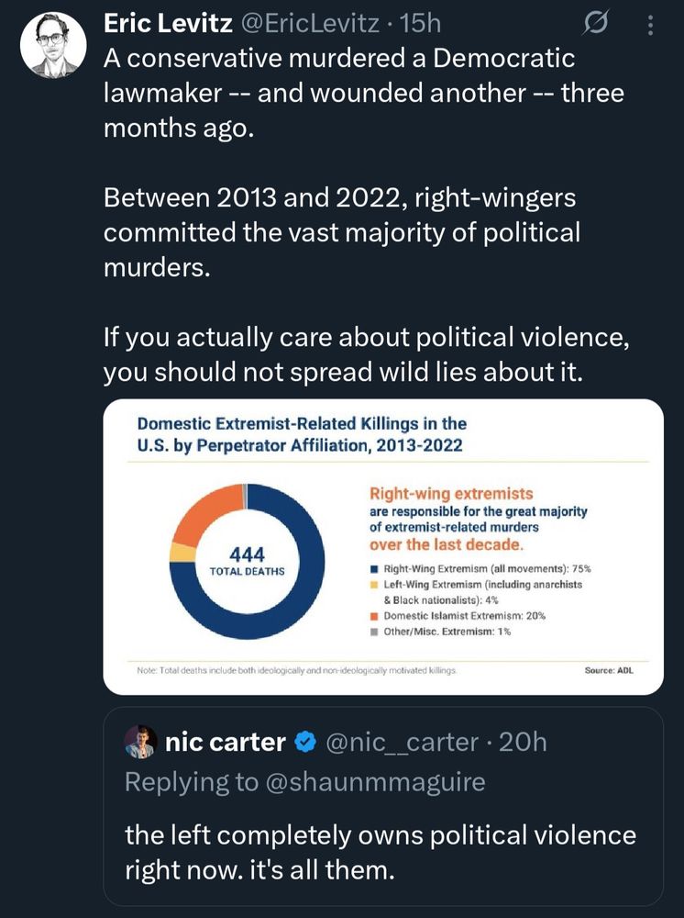The width and height of the screenshot is (684, 918).
Task: Click the nic carter display name
Action: click(225, 742)
